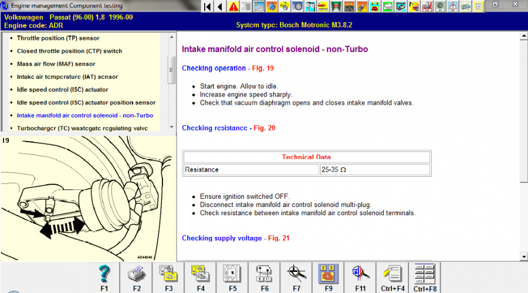Click the F6 wiring pin icon
This screenshot has width=528, height=293.
[x=264, y=273]
